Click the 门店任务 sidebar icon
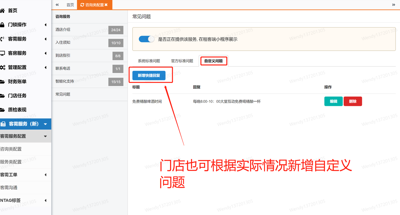 4,96
